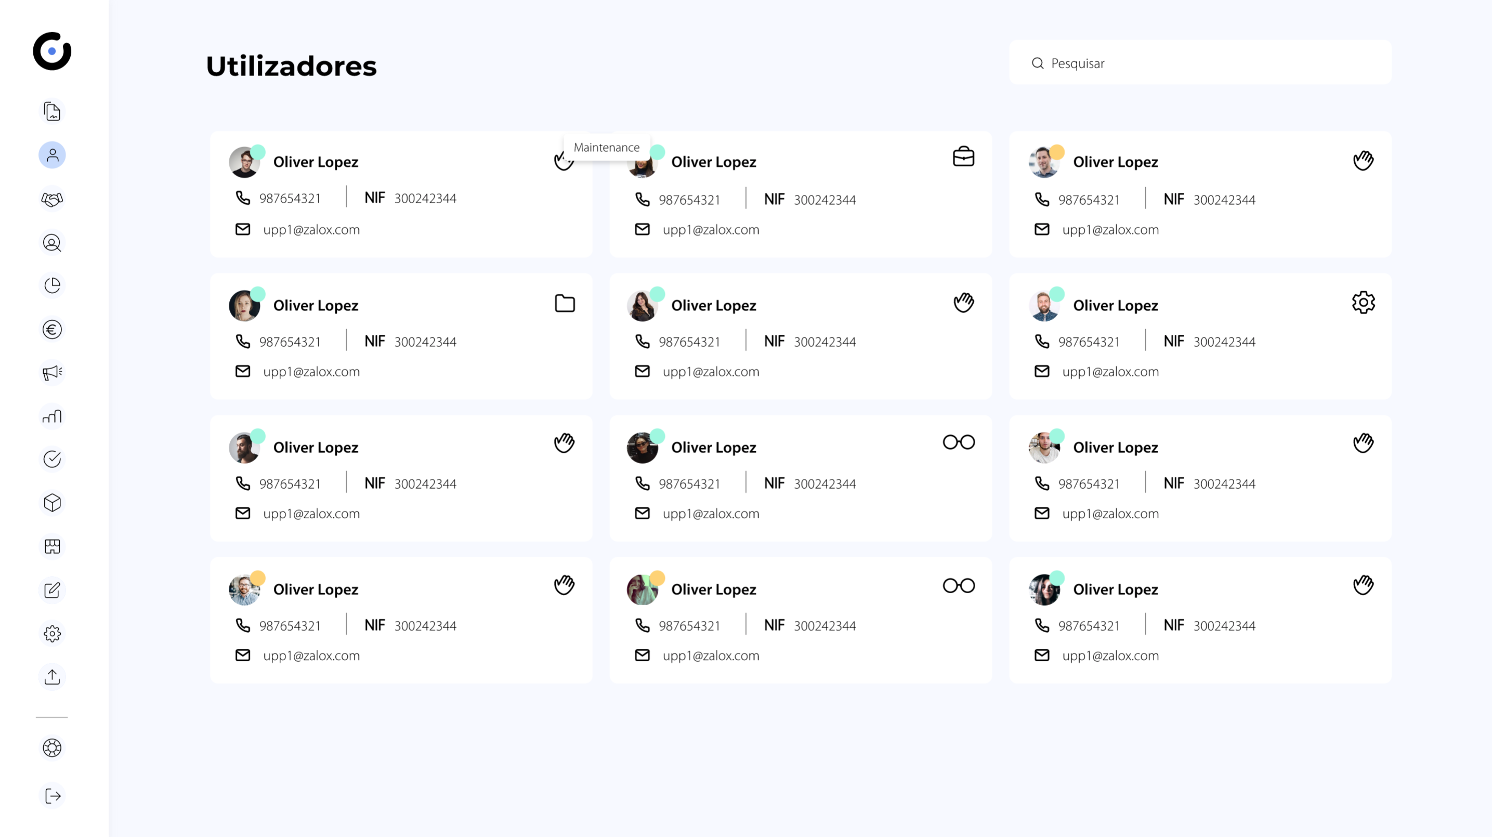This screenshot has width=1492, height=837.
Task: Click the pie chart sidebar icon
Action: click(52, 285)
